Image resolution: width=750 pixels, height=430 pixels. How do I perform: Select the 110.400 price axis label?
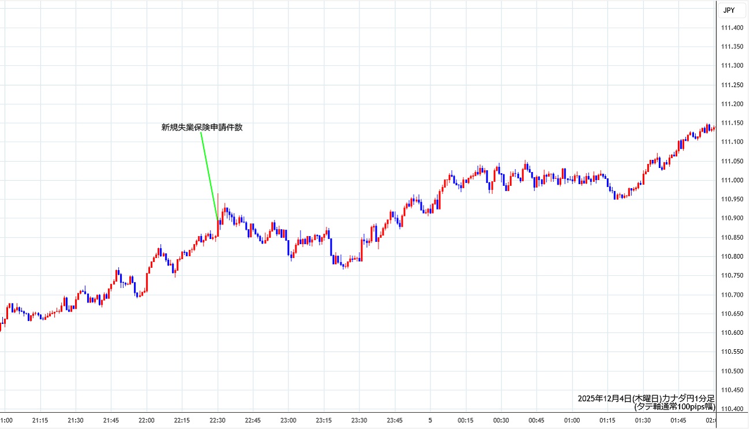coord(732,409)
